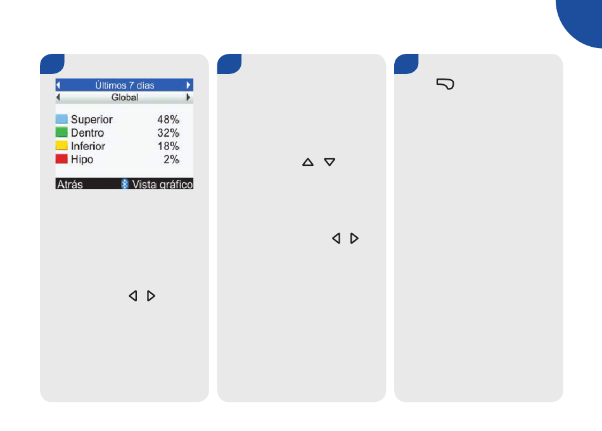The image size is (602, 431).
Task: Click the left triangle icon below meter screen
Action: [x=133, y=296]
